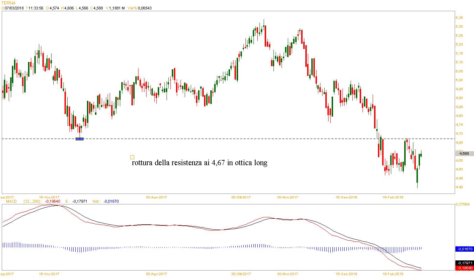
Task: Click the 30-Ago-2017 date under the price chart
Action: [x=156, y=197]
